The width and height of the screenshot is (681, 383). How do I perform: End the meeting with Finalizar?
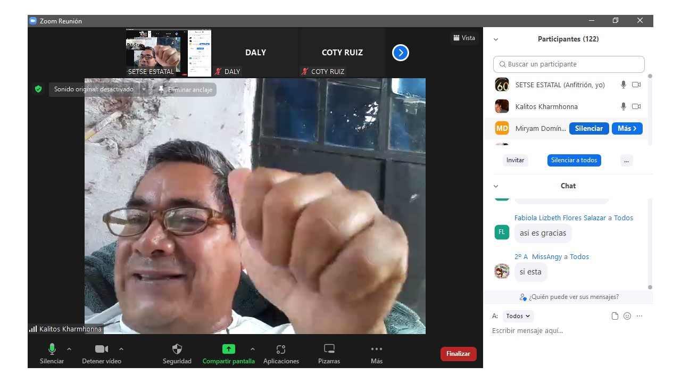[458, 354]
